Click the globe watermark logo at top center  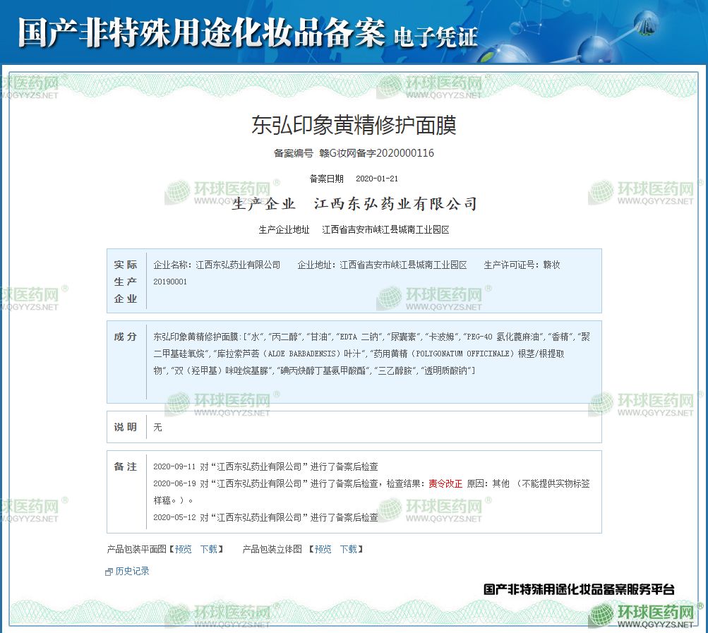click(x=389, y=86)
